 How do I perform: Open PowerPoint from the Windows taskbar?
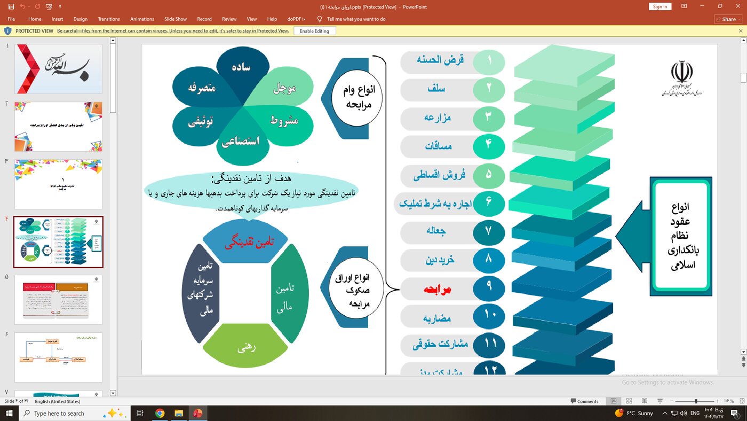pos(198,413)
